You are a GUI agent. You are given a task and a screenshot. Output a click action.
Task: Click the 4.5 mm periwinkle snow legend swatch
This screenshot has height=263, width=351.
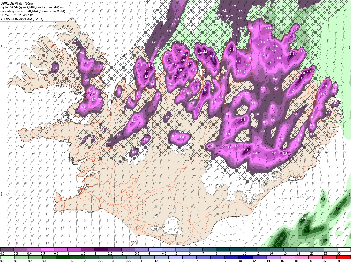pyautogui.click(x=169, y=250)
